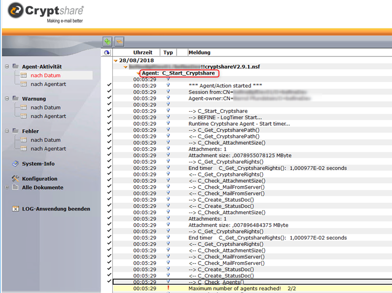Toggle the checkmark beside the BEFINE - LogTimer Start row
This screenshot has height=293, width=392.
(109, 117)
